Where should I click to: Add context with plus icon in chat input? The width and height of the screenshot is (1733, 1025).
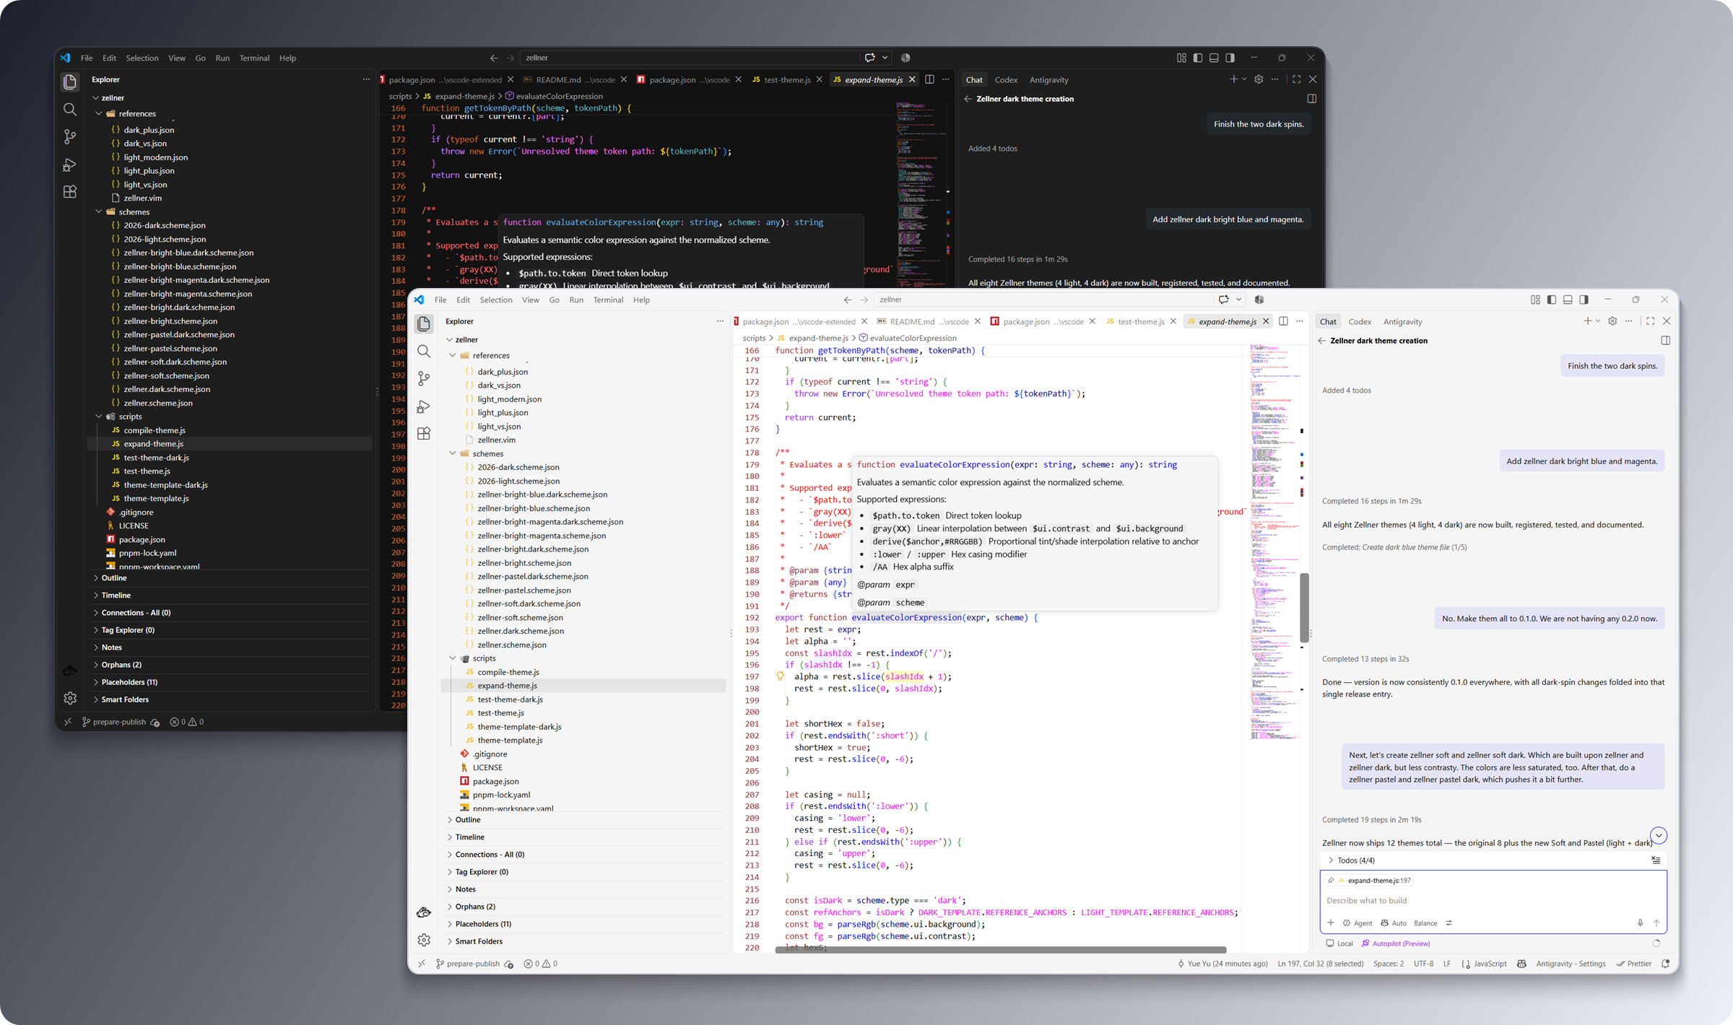point(1331,923)
